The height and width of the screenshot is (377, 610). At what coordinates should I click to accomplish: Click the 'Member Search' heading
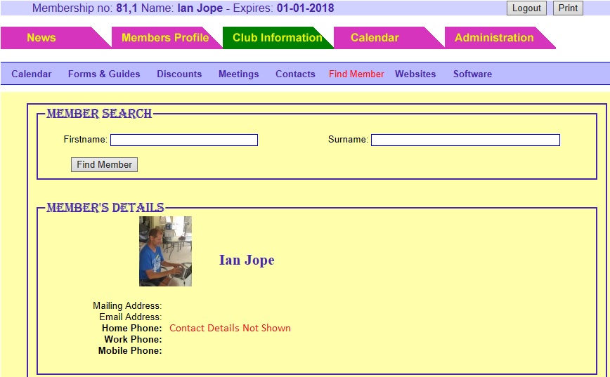[99, 114]
